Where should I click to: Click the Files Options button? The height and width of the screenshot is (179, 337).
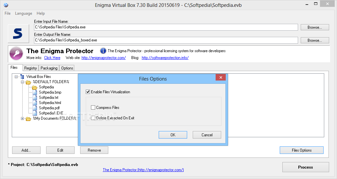tap(302, 150)
